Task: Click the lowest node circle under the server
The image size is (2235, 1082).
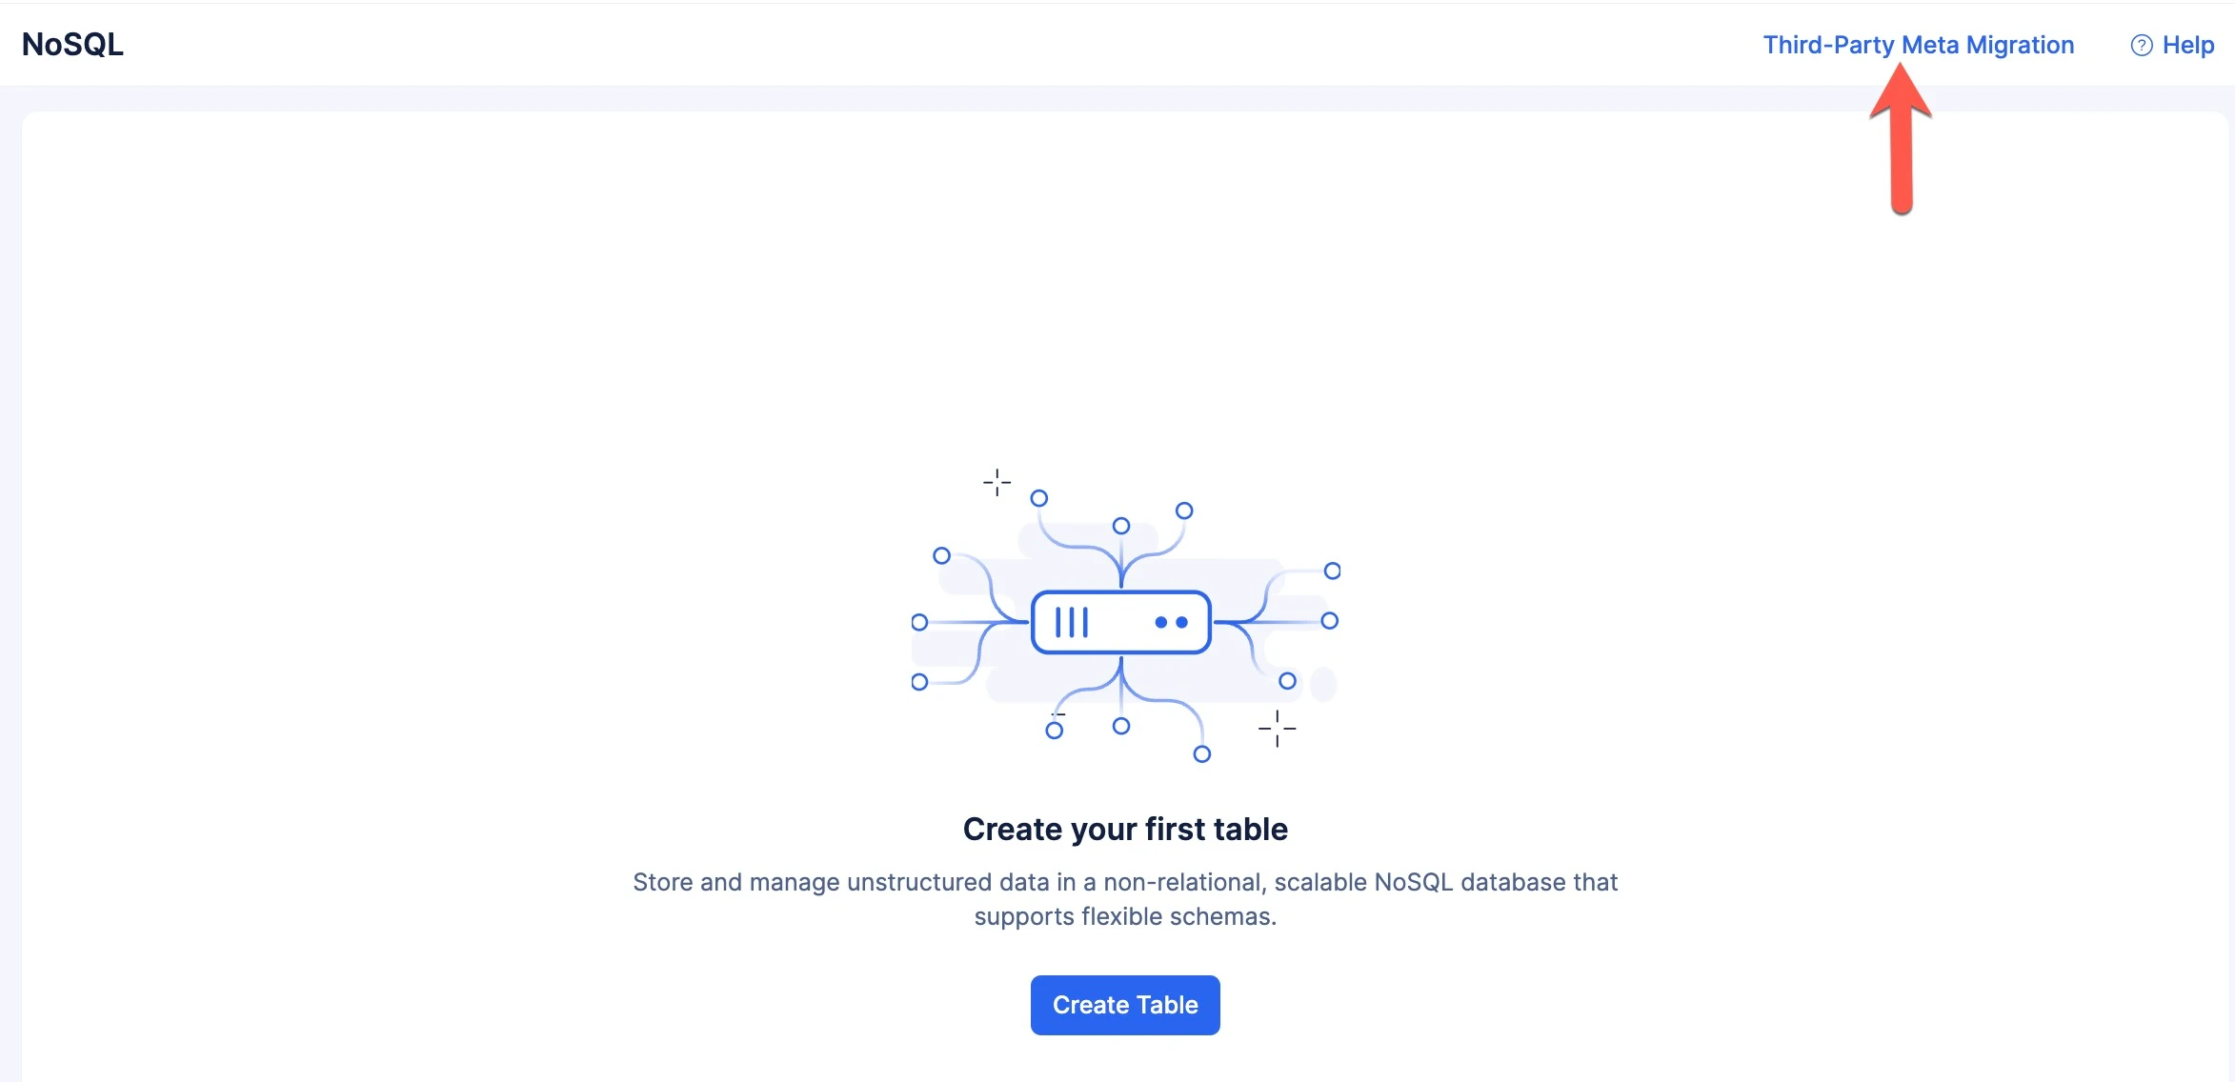Action: coord(1202,754)
